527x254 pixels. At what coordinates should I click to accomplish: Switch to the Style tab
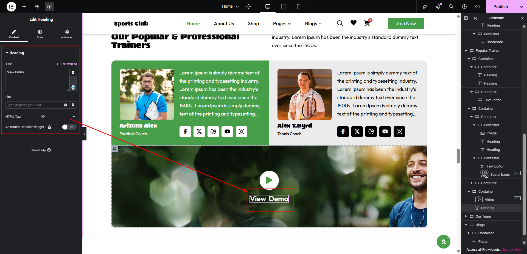pos(40,34)
